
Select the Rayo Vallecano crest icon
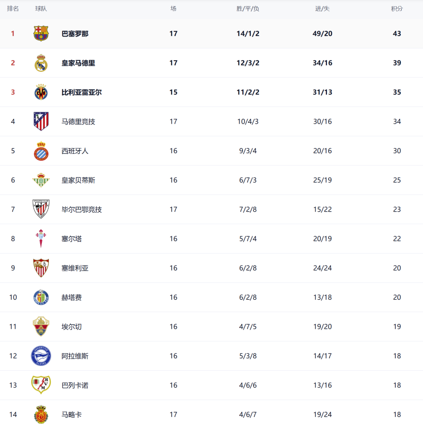[x=41, y=385]
